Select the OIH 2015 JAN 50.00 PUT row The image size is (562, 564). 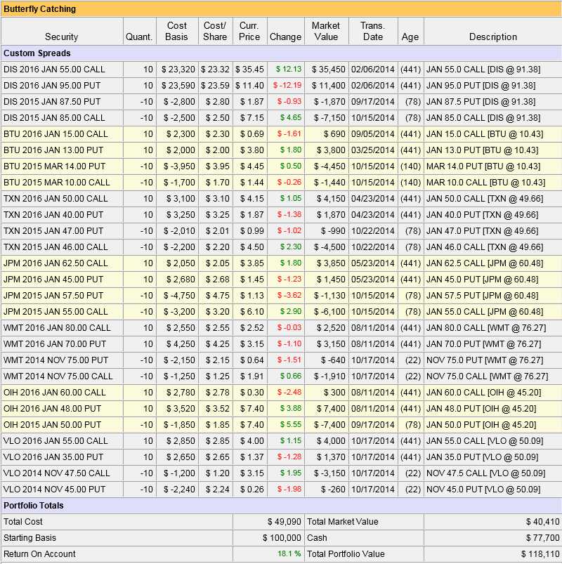53,424
